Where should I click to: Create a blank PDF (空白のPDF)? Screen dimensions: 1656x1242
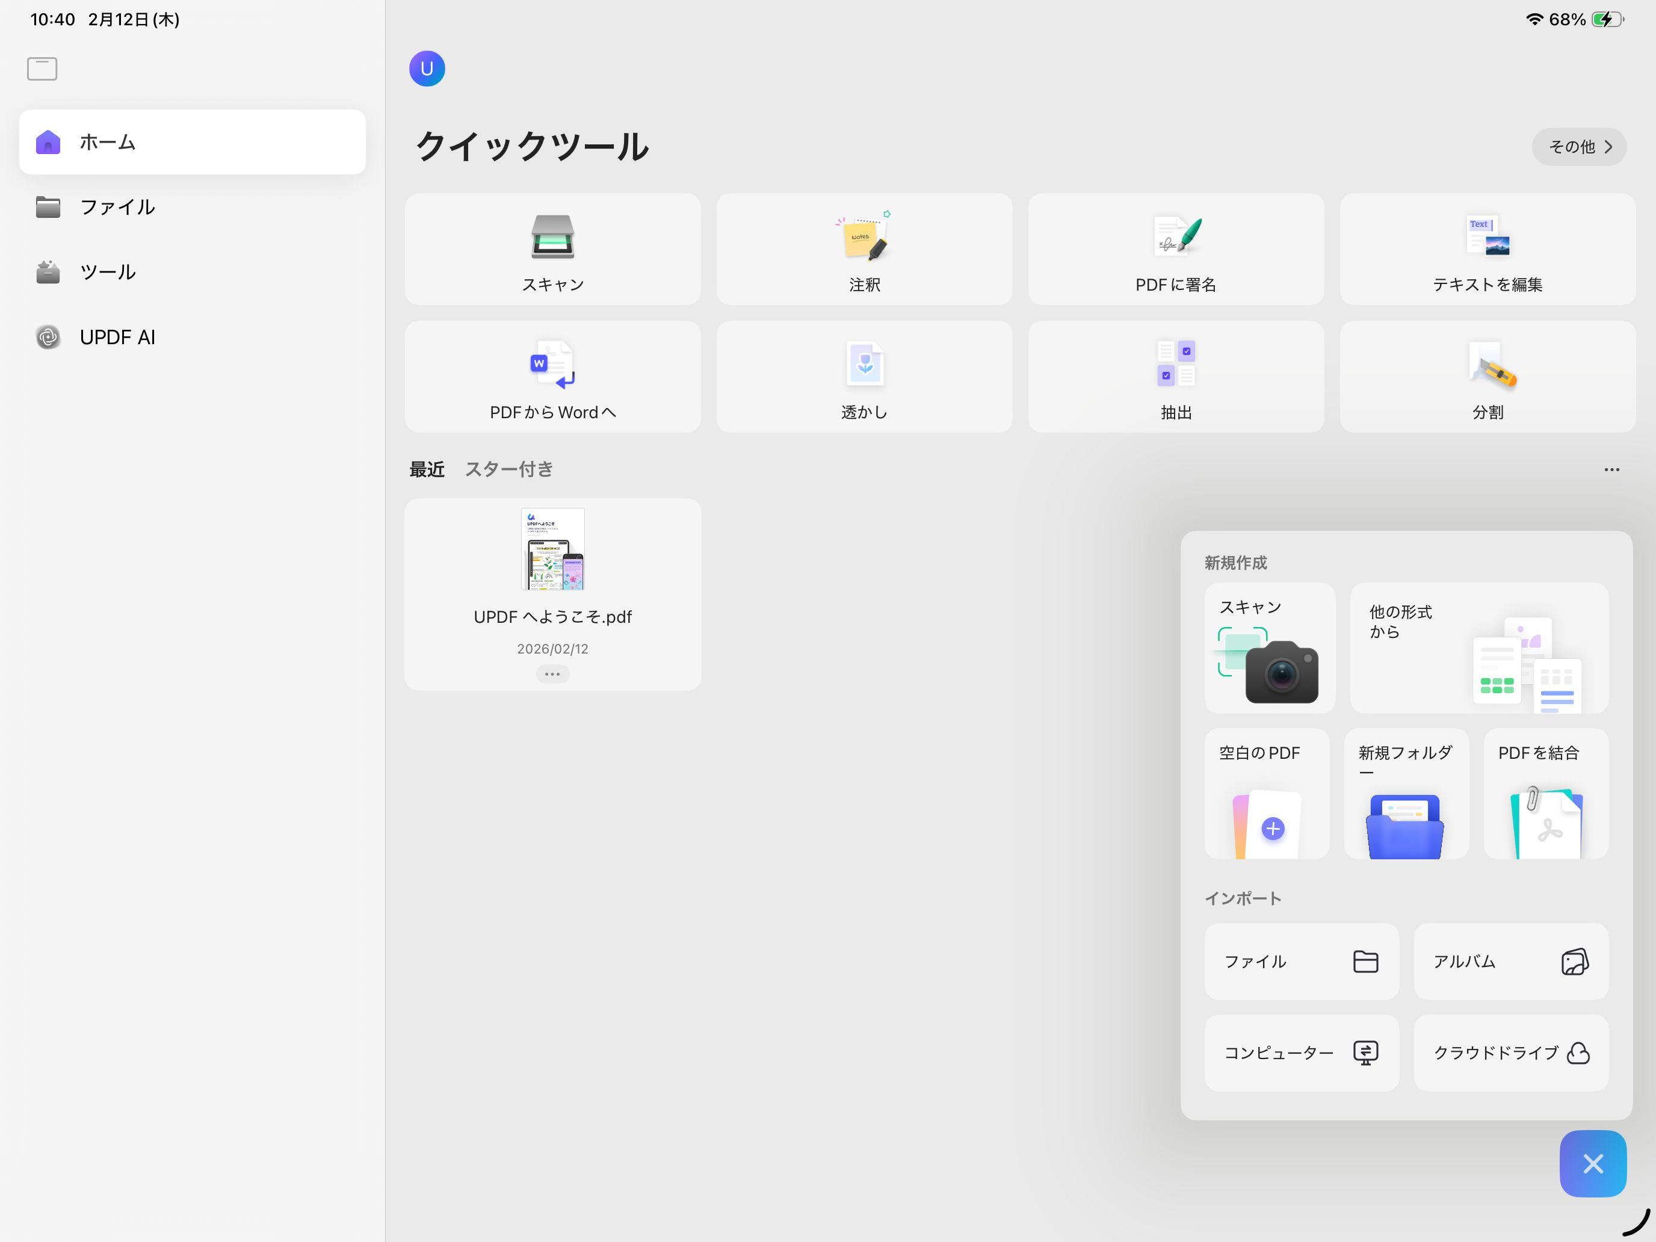(1267, 794)
